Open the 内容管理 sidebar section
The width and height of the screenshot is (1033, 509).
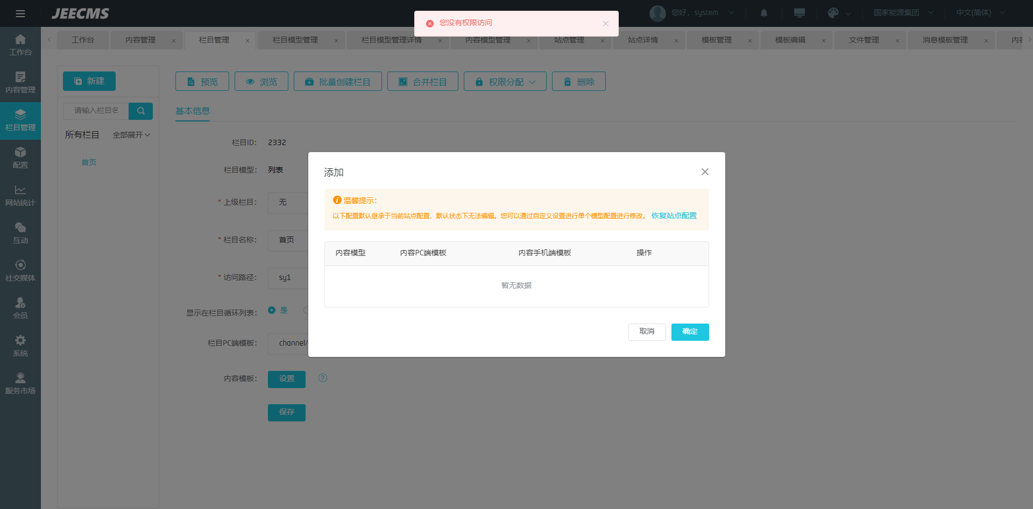click(x=20, y=83)
